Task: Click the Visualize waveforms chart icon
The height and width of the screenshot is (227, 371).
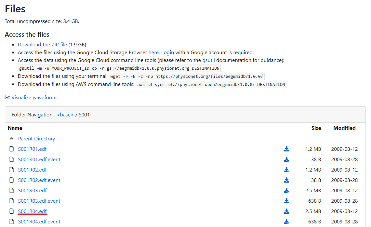Action: pyautogui.click(x=7, y=97)
